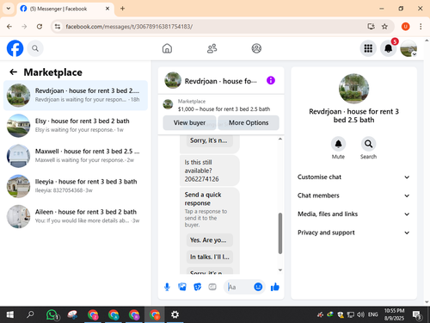View site information icon in address bar
This screenshot has width=430, height=323.
point(58,27)
